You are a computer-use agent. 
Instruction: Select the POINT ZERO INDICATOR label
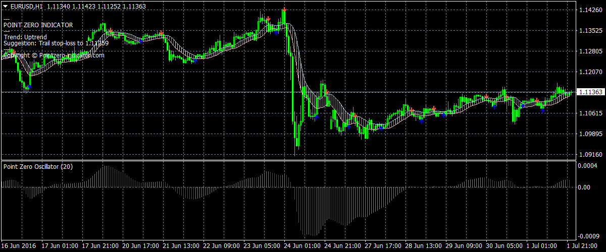[x=38, y=25]
